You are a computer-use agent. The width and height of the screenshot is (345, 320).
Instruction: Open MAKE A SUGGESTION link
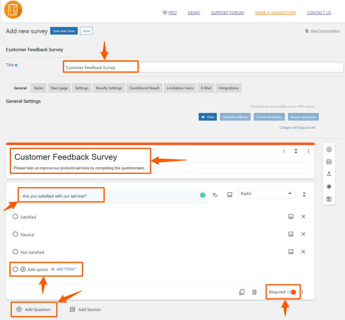tap(275, 13)
